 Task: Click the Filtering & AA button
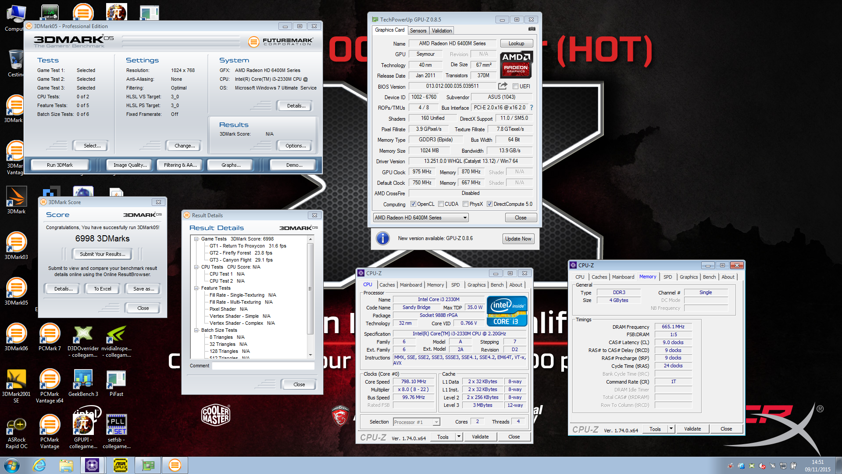tap(180, 165)
